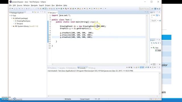Open the dropdown arrow next to New button
Image resolution: width=182 pixels, height=102 pixels.
tap(12, 8)
